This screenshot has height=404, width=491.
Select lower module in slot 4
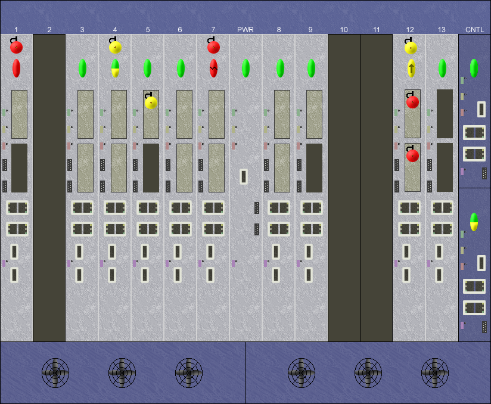pyautogui.click(x=119, y=168)
